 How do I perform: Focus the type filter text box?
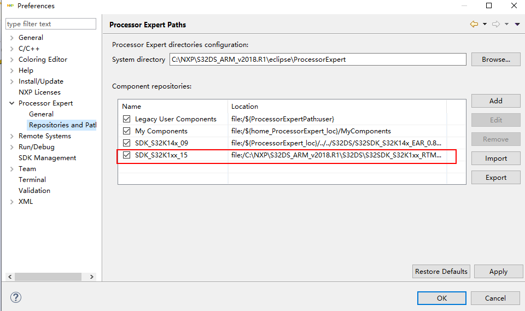[x=51, y=24]
